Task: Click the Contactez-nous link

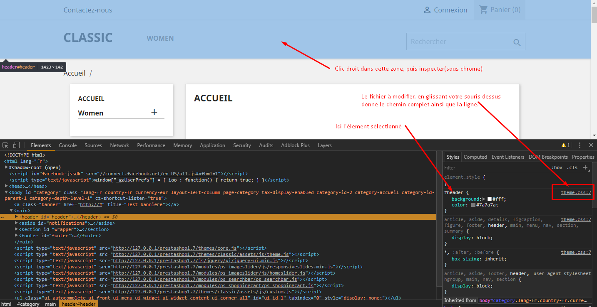Action: click(88, 10)
